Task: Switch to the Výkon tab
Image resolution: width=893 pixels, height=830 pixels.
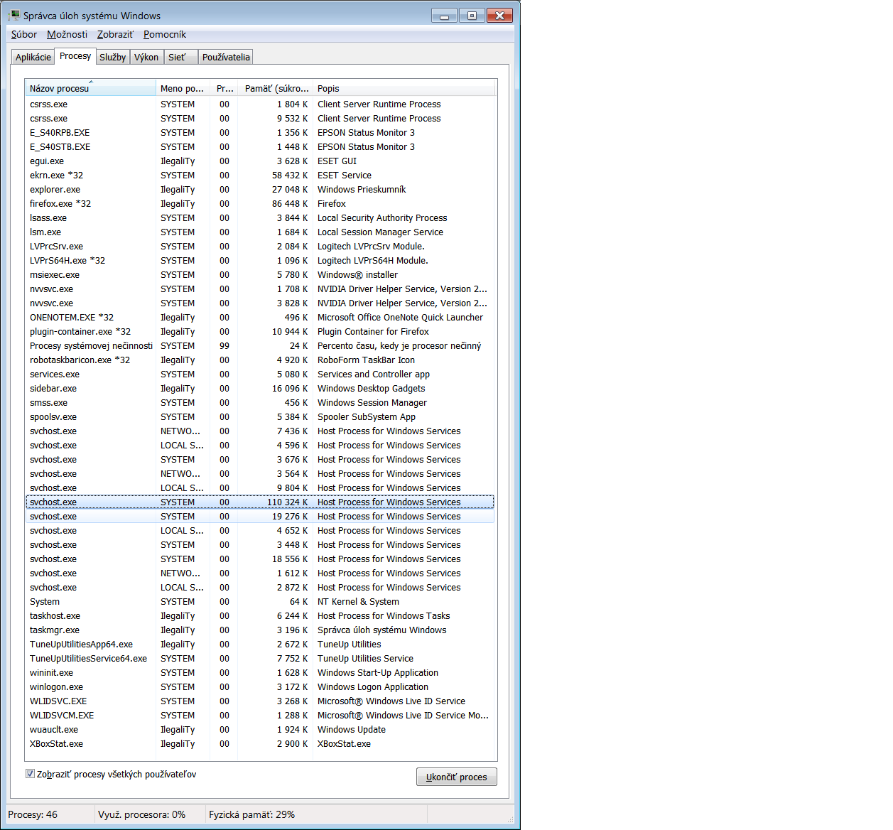Action: [x=146, y=58]
